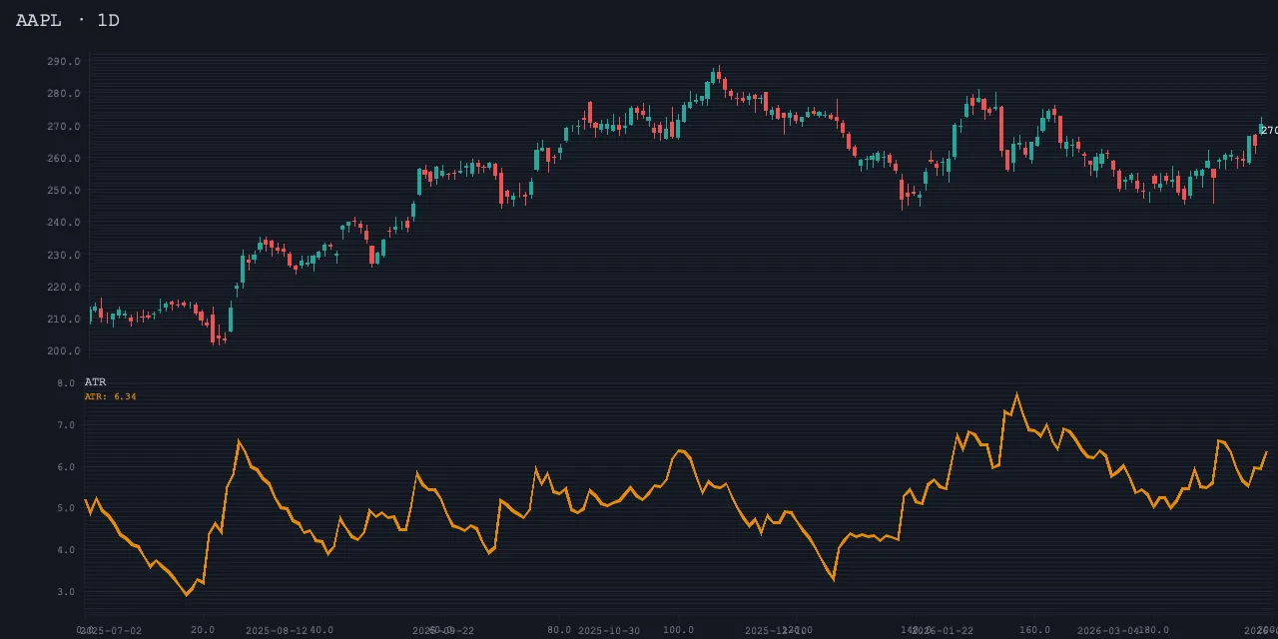
Task: Click the 100.0 bar index axis label
Action: (679, 630)
